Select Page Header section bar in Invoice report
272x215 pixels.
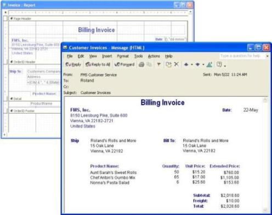tap(98, 19)
